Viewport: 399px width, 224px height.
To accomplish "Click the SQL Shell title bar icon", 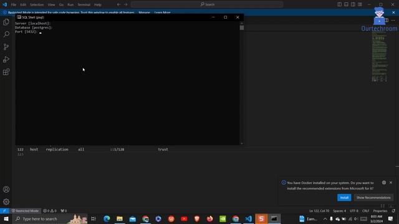I will (x=19, y=17).
